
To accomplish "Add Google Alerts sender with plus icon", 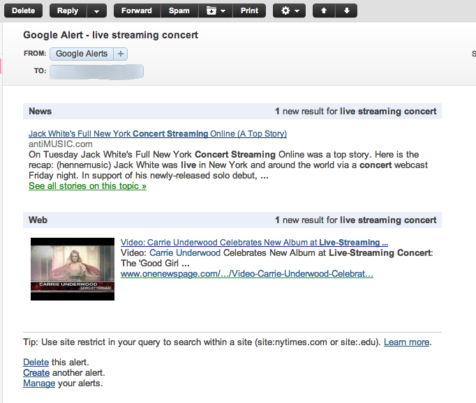I will (121, 54).
